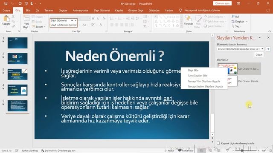The image size is (273, 153).
Task: Click Kar Oranı ve Kar reuse slide item
Action: pos(239,69)
